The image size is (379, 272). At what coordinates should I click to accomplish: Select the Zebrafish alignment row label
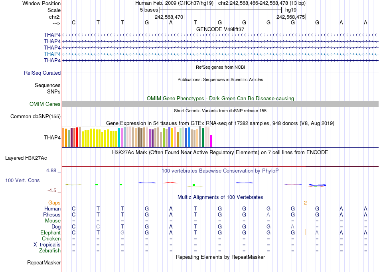50,251
